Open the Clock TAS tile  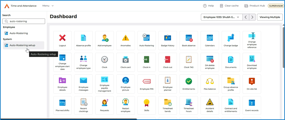[189, 62]
